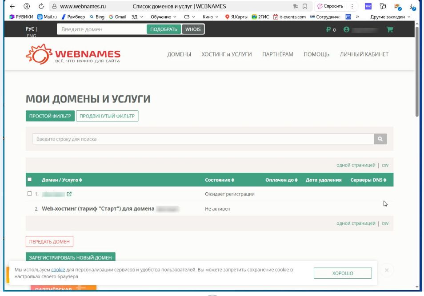The width and height of the screenshot is (424, 296).
Task: Click the user account avatar icon
Action: click(x=347, y=30)
